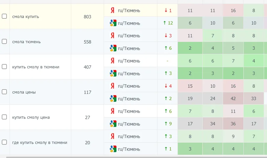Screen dimensions: 267x158
Task: Click the Google icon in the смола цены row
Action: (x=113, y=98)
